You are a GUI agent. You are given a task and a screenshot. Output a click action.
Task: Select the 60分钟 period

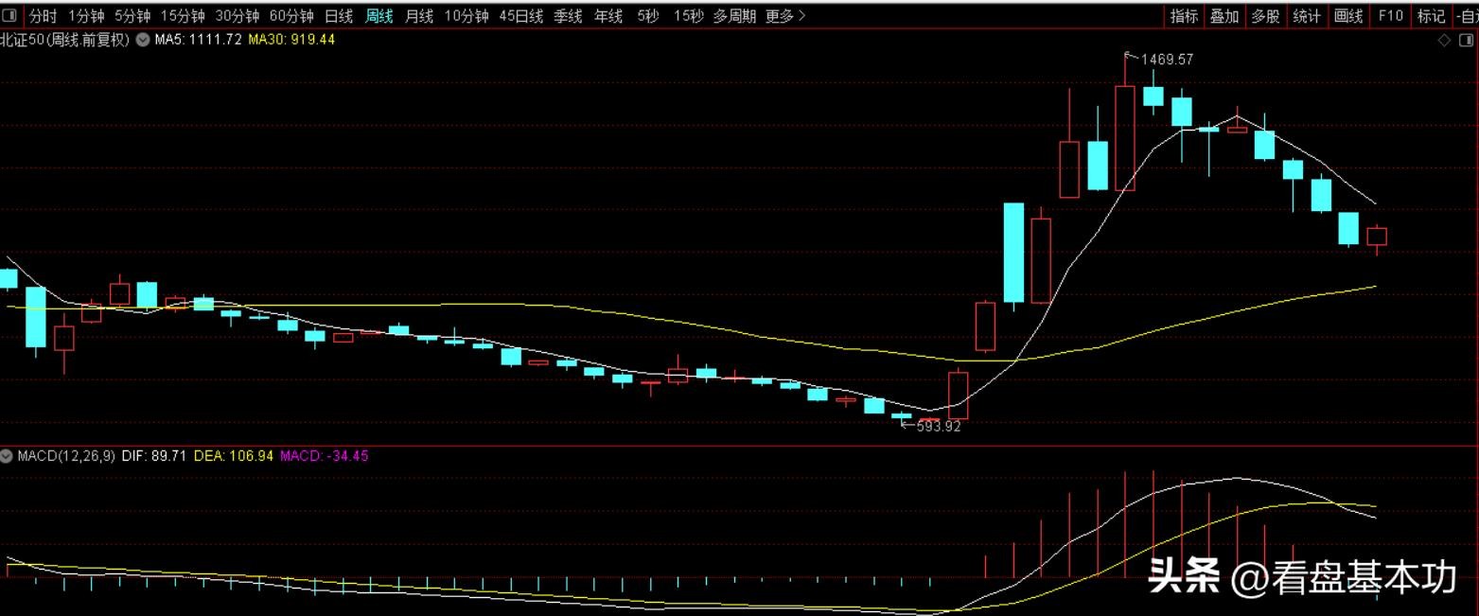(292, 16)
